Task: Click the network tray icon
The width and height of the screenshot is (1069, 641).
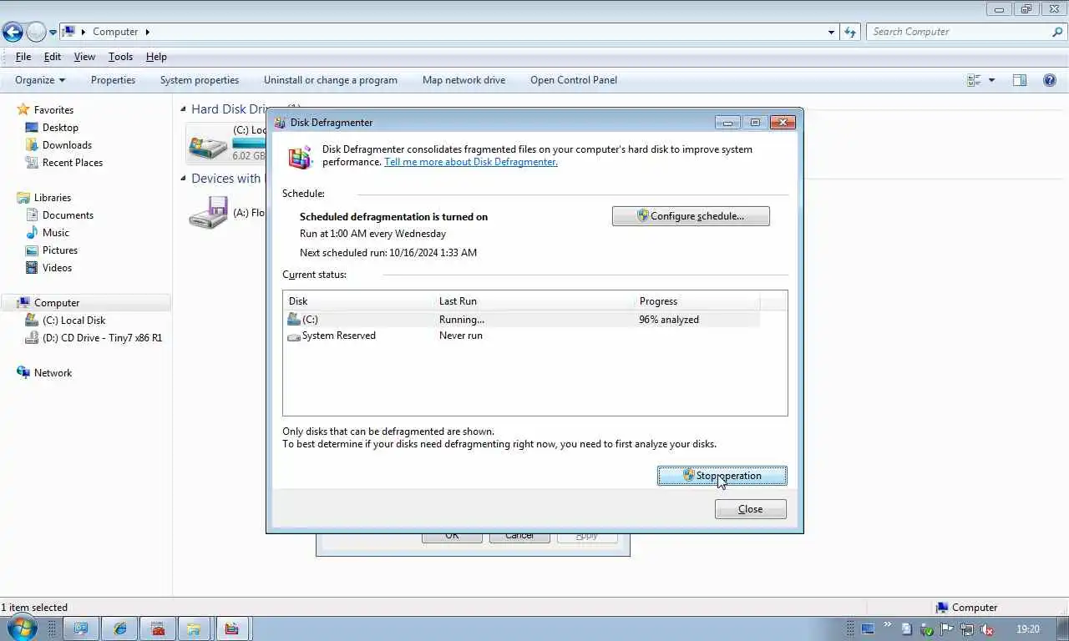Action: click(x=966, y=629)
